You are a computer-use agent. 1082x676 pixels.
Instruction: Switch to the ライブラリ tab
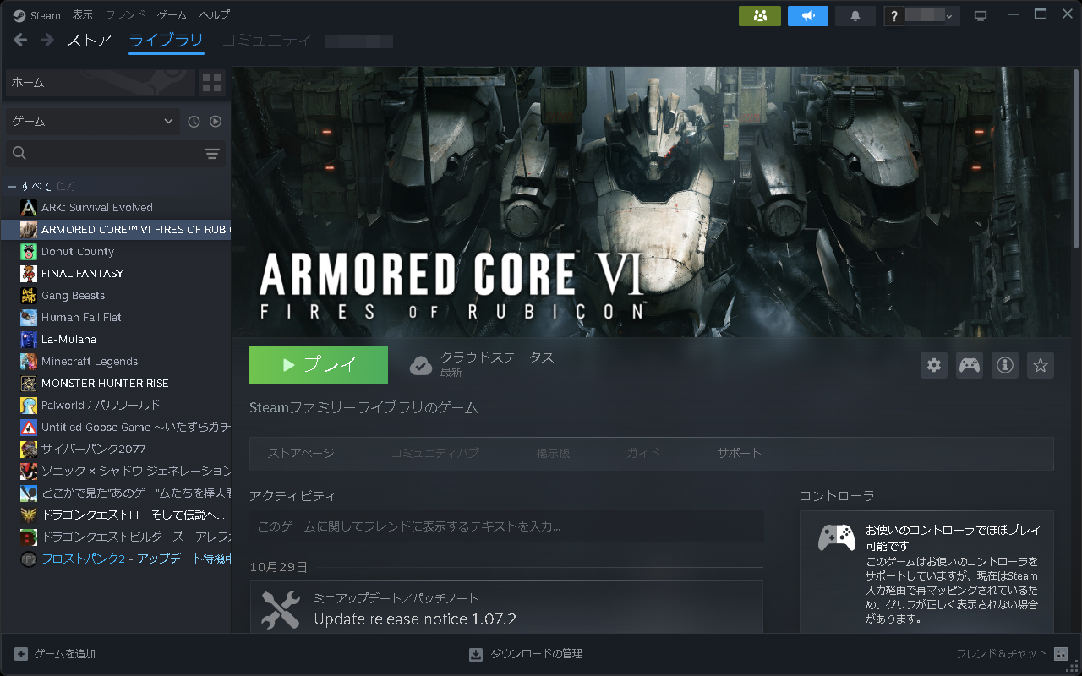pyautogui.click(x=167, y=40)
